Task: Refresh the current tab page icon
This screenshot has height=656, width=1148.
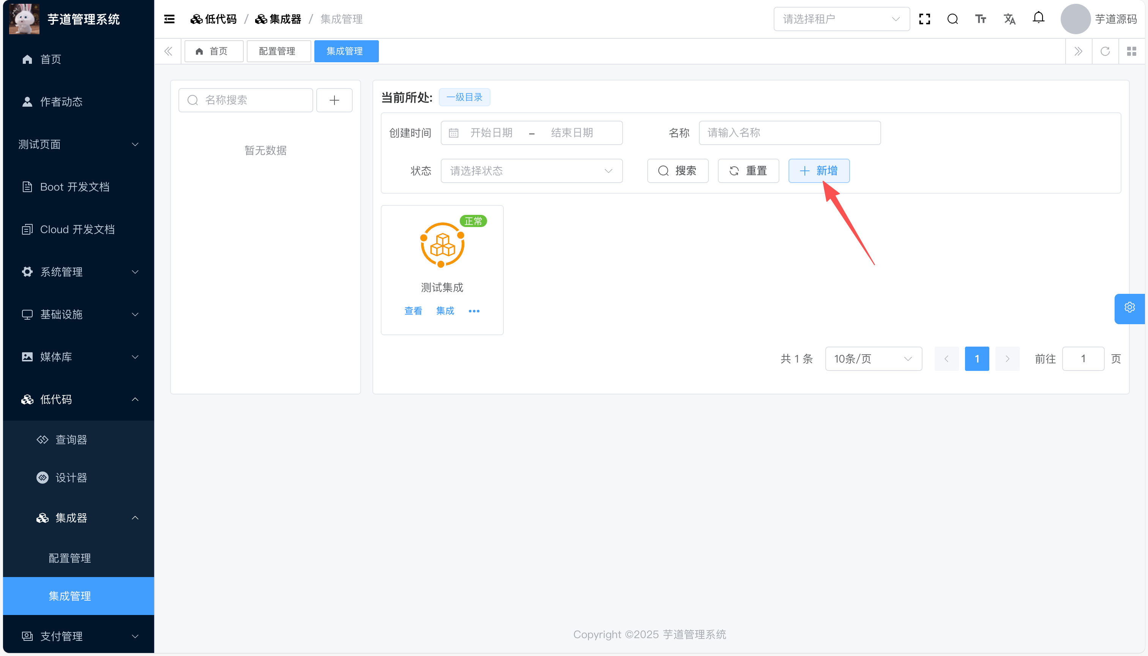Action: pyautogui.click(x=1105, y=51)
